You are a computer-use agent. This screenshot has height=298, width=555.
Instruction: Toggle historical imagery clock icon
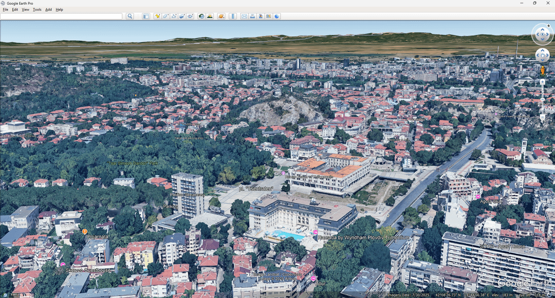point(201,16)
